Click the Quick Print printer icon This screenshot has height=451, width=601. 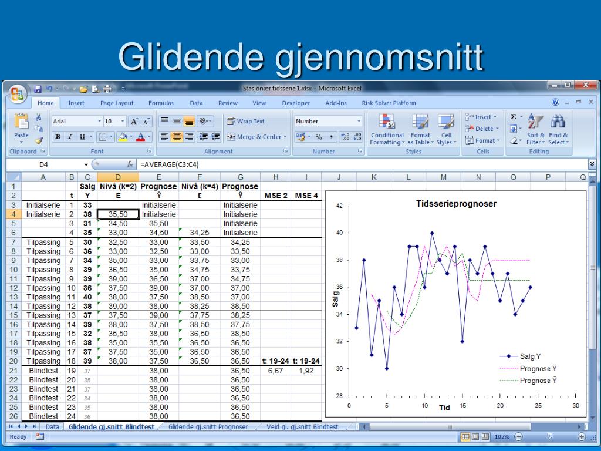coord(107,89)
